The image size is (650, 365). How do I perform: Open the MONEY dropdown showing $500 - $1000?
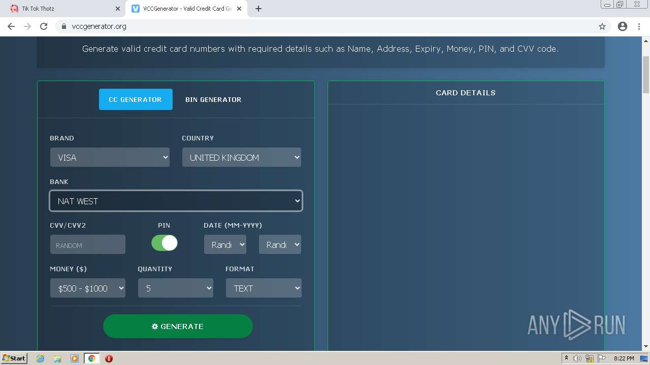coord(87,288)
